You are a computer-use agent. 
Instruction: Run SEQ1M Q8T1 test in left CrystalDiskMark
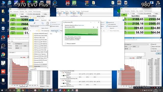(13, 20)
